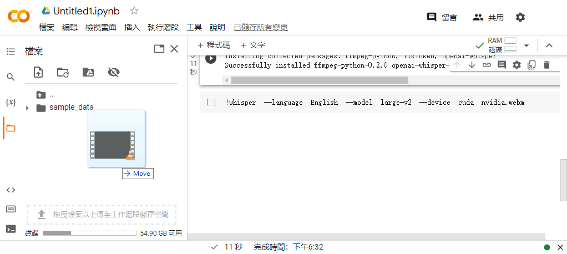Open the table of contents sidebar icon
This screenshot has height=254, width=567.
pyautogui.click(x=11, y=52)
